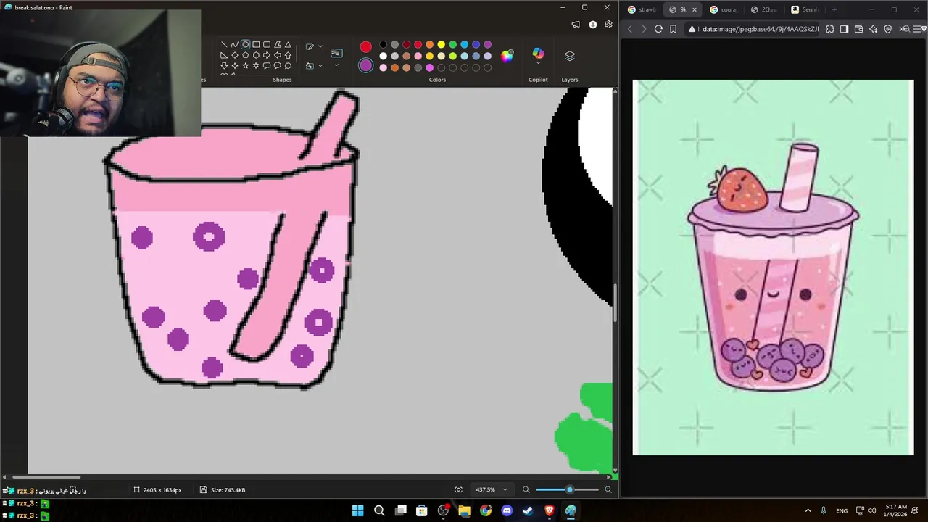The height and width of the screenshot is (522, 928).
Task: Open the Layers panel
Action: pos(570,56)
